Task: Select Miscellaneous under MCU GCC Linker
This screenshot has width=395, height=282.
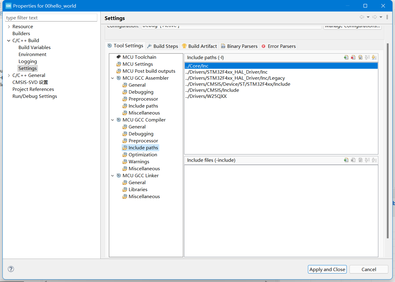Action: tap(144, 196)
